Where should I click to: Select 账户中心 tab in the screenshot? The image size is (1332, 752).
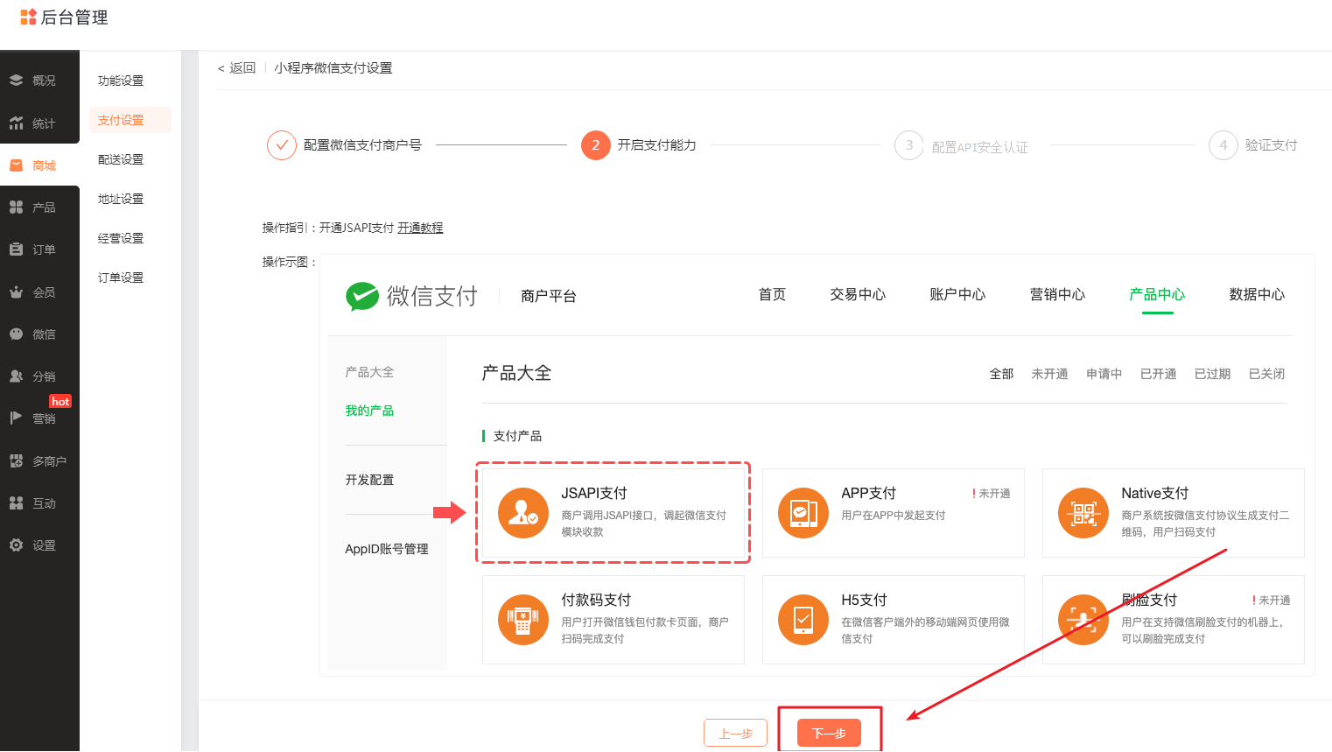(x=957, y=295)
